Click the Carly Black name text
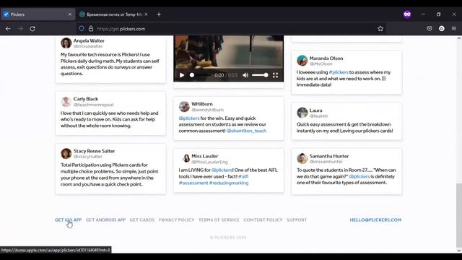Screen dimensions: 462x260 (86, 99)
